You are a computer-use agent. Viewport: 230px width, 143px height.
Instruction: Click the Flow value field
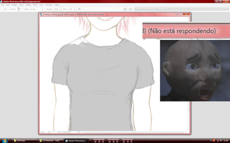[70, 9]
